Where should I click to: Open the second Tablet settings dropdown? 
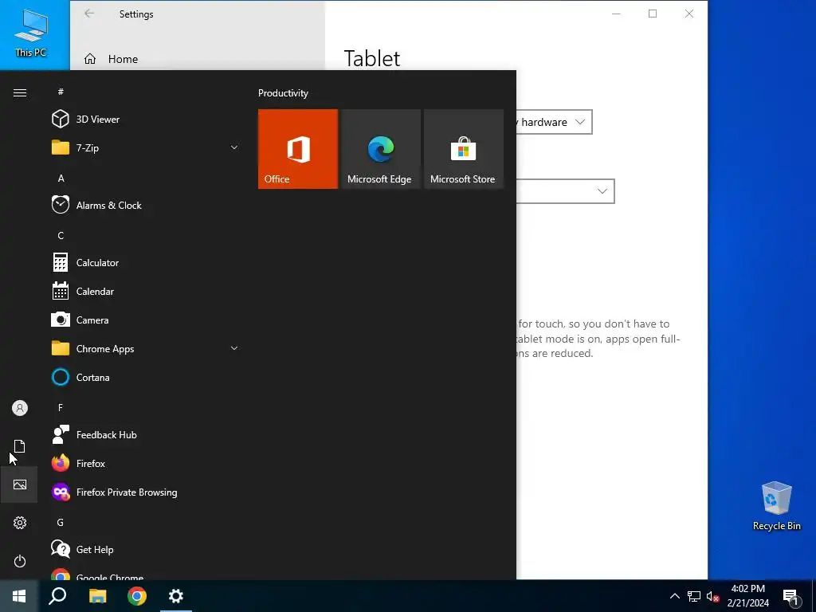(x=565, y=191)
